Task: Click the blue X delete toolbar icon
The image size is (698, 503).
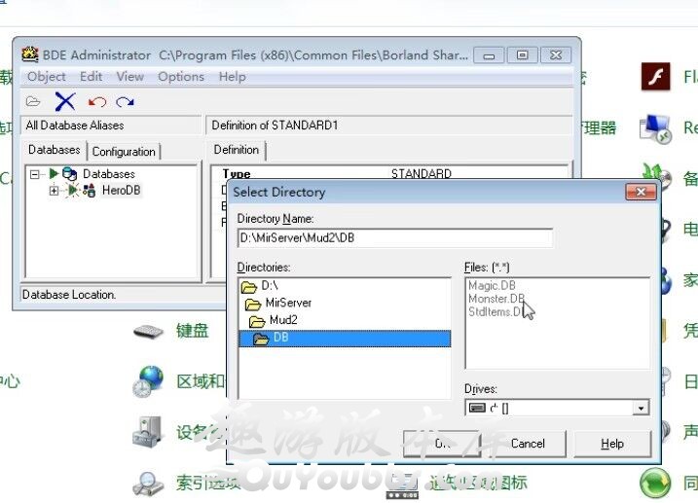Action: [65, 101]
